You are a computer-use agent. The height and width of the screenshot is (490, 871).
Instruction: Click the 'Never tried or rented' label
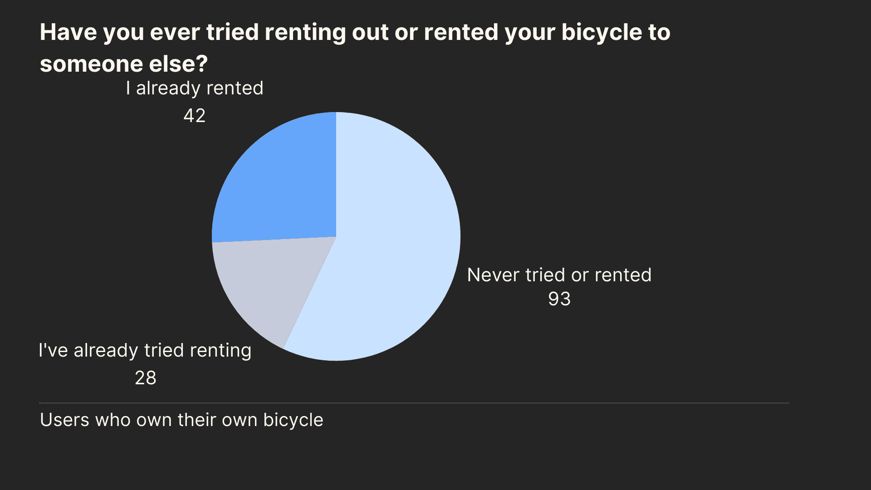(559, 275)
